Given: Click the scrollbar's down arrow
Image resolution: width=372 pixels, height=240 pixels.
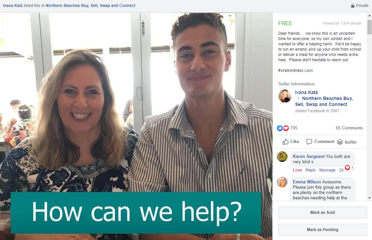Looking at the screenshot, I should coord(369,198).
